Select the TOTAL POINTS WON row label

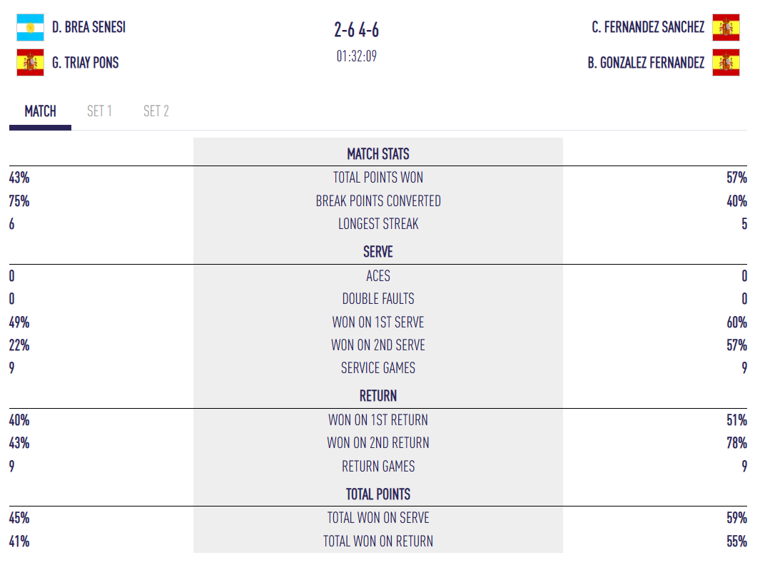click(x=378, y=178)
